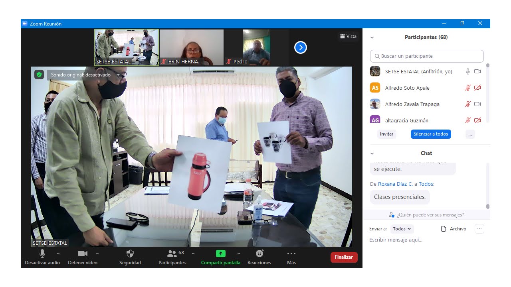The width and height of the screenshot is (511, 287).
Task: Open the Reacciones smiley icon
Action: [x=259, y=254]
